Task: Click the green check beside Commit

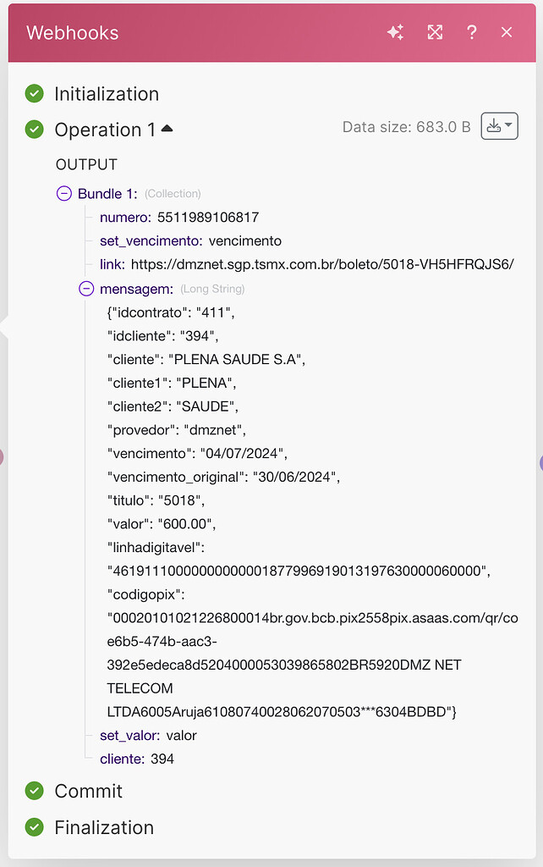Action: pyautogui.click(x=34, y=791)
